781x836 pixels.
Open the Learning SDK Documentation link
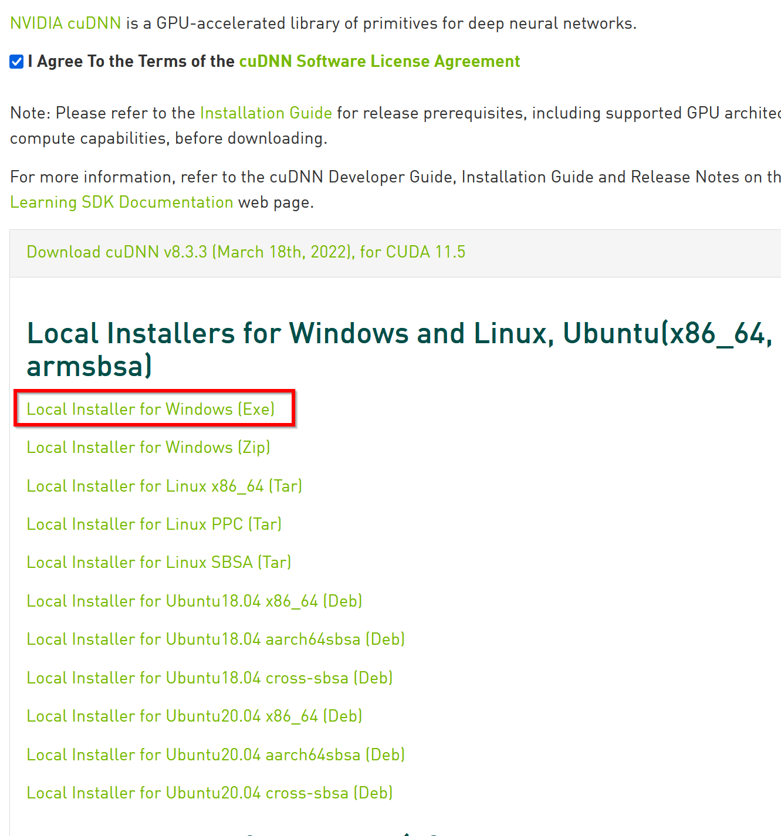122,202
